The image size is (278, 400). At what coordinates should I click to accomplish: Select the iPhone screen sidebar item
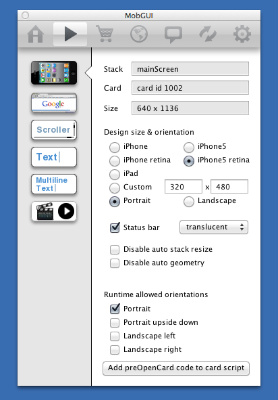54,72
